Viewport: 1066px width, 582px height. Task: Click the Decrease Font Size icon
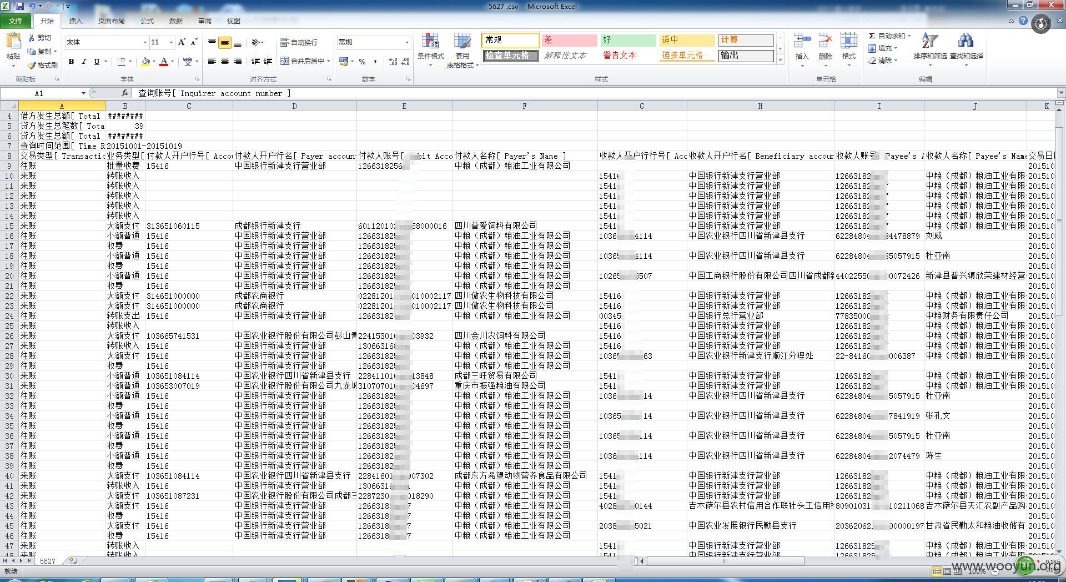194,42
